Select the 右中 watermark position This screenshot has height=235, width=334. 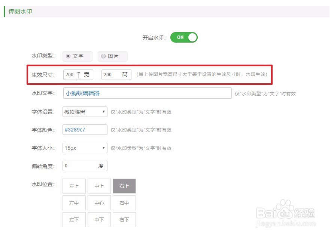(x=124, y=202)
